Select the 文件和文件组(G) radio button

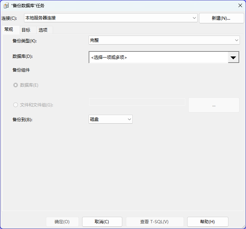pos(15,105)
